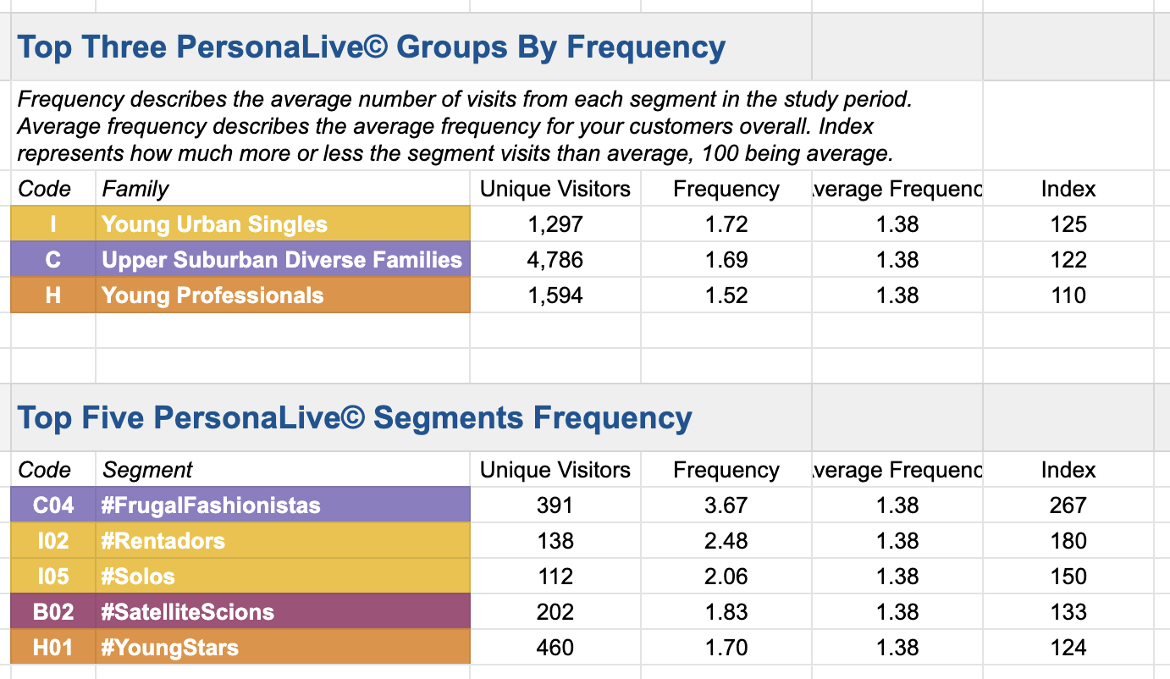The width and height of the screenshot is (1170, 679).
Task: Select the 'Index' header in the segments table
Action: pos(1068,470)
